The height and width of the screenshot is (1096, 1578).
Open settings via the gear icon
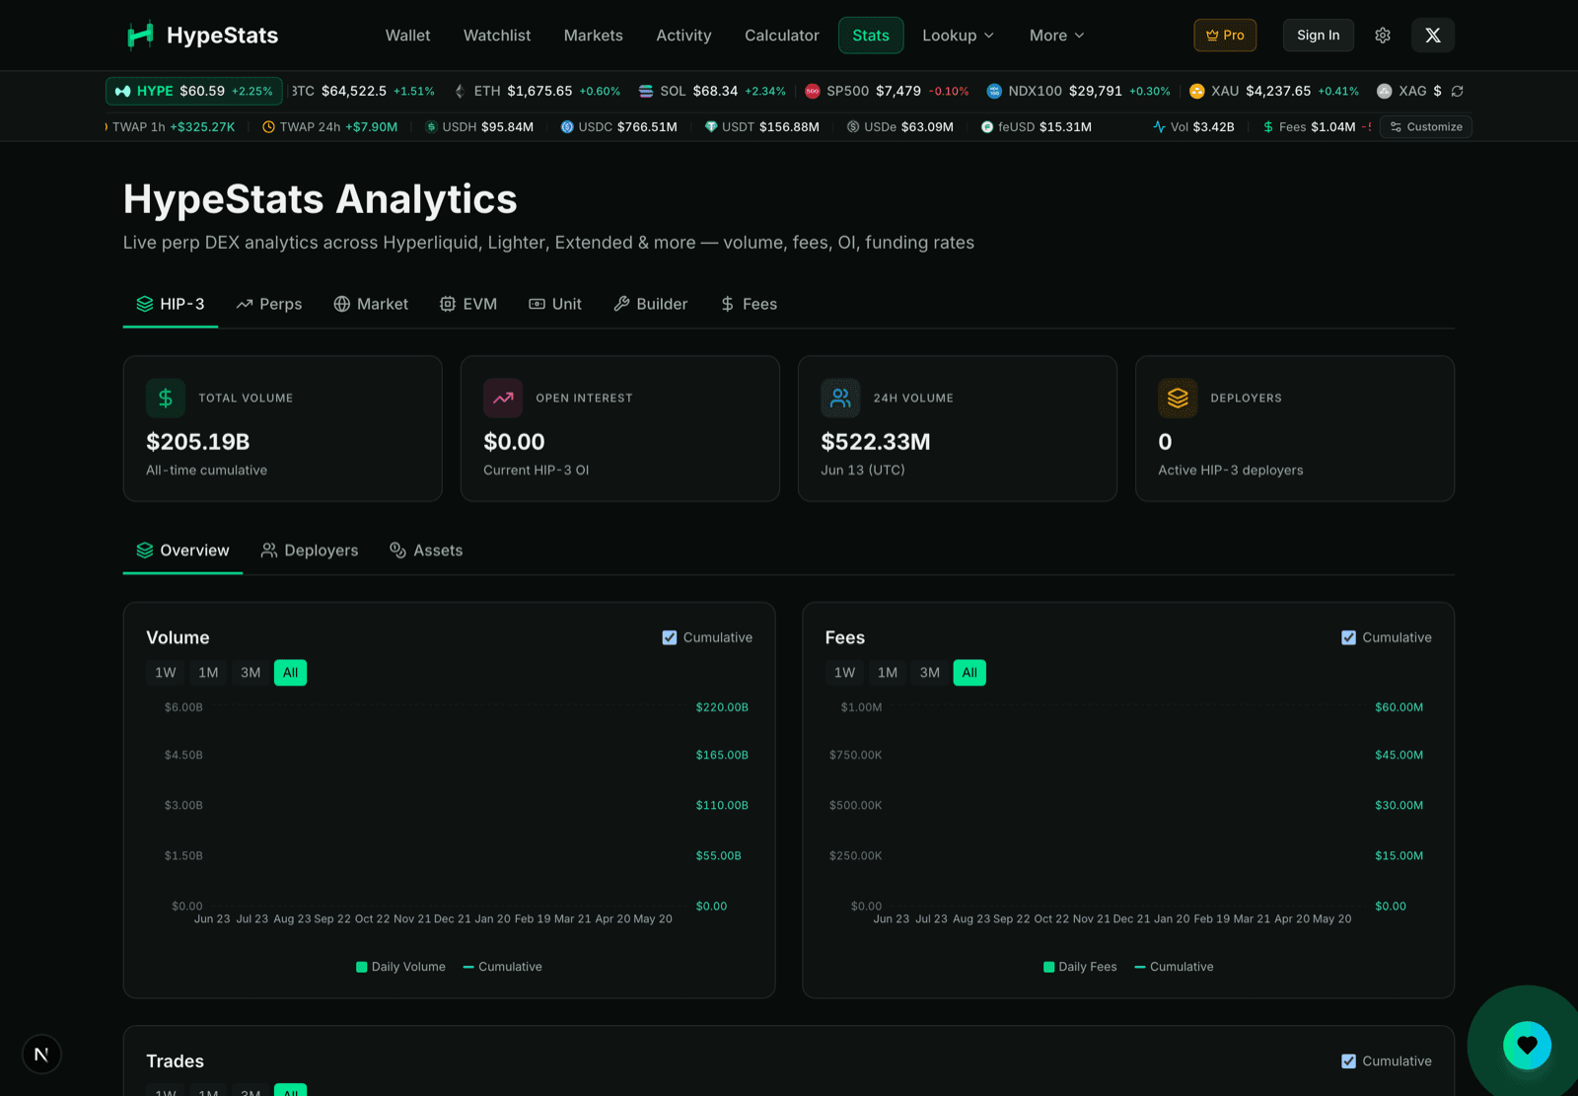tap(1383, 36)
